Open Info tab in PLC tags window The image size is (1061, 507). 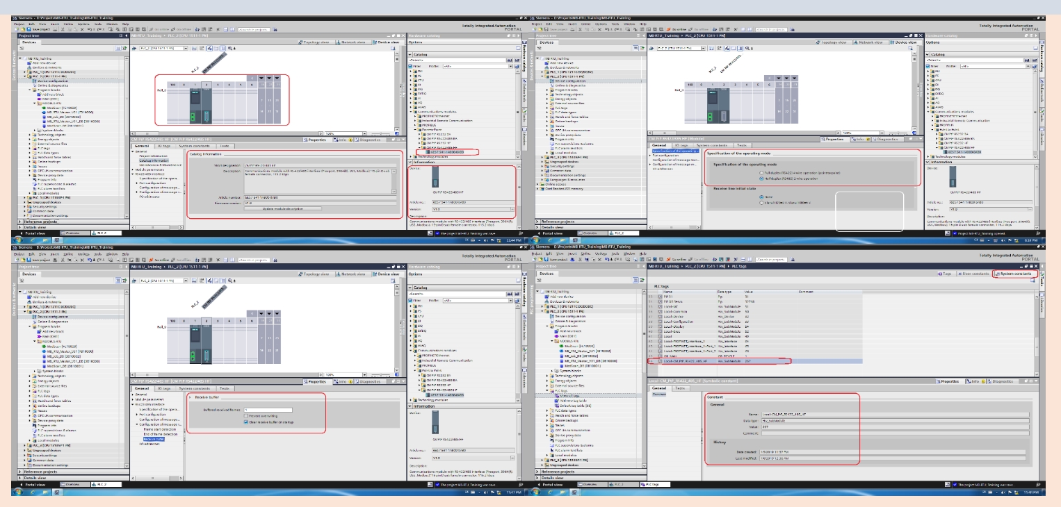point(975,381)
